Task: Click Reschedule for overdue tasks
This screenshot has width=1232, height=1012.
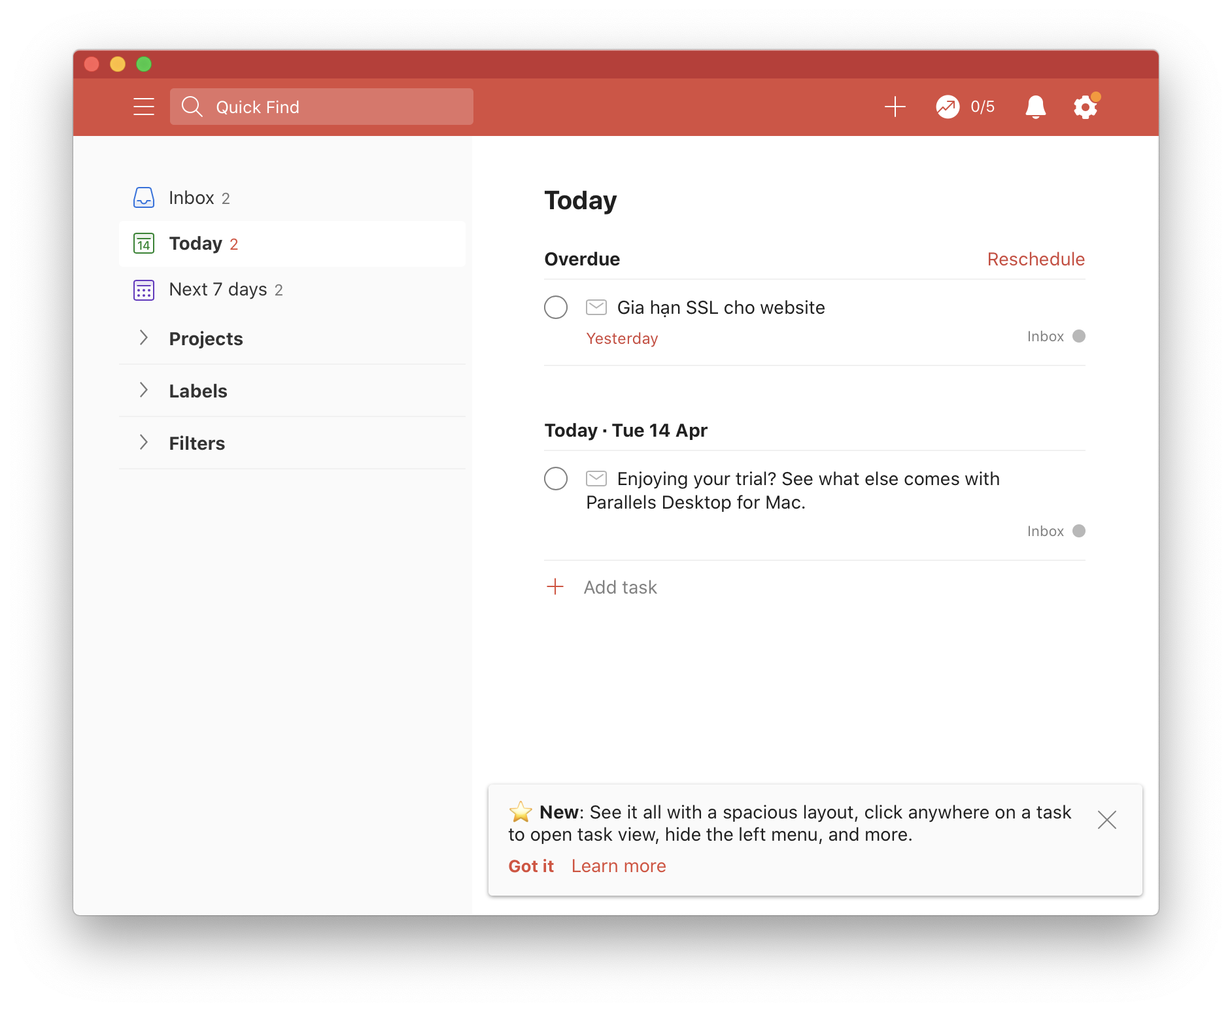Action: (1035, 259)
